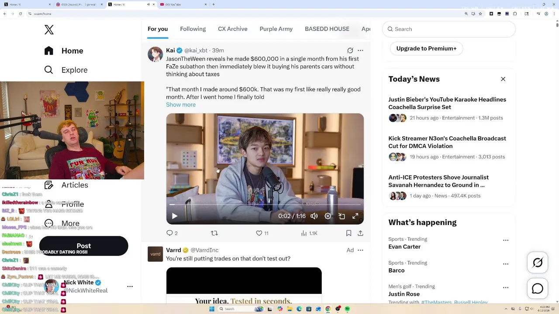
Task: Click the X logo in the sidebar
Action: [49, 30]
